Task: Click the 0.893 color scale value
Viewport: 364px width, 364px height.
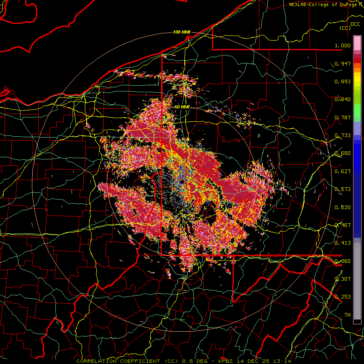Action: pyautogui.click(x=343, y=81)
